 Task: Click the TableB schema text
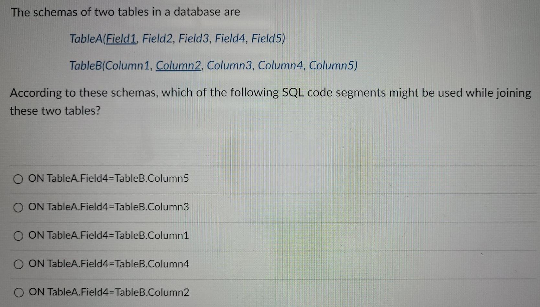(213, 66)
